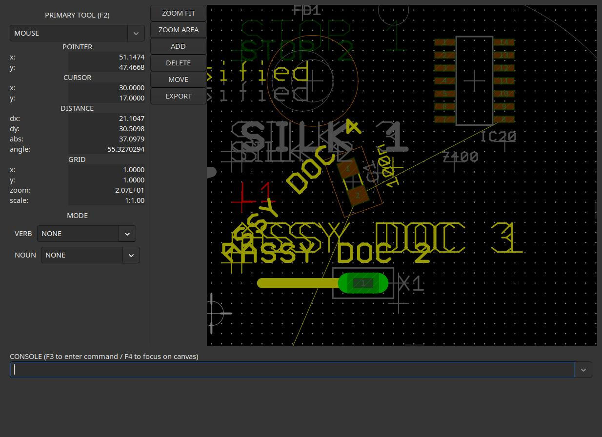Click the green pad 1 of X1

click(x=363, y=283)
